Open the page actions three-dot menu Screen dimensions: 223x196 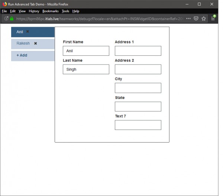coord(188,19)
